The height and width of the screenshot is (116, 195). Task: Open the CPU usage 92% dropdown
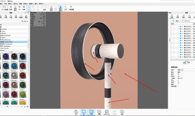pyautogui.click(x=5, y=7)
